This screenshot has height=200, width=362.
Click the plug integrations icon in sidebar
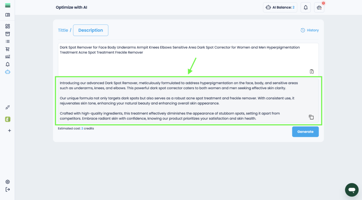[x=7, y=107]
